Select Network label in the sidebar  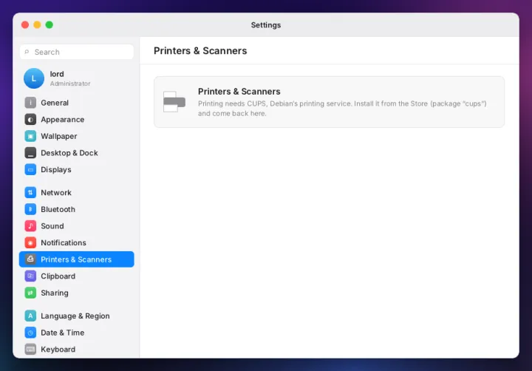point(56,192)
